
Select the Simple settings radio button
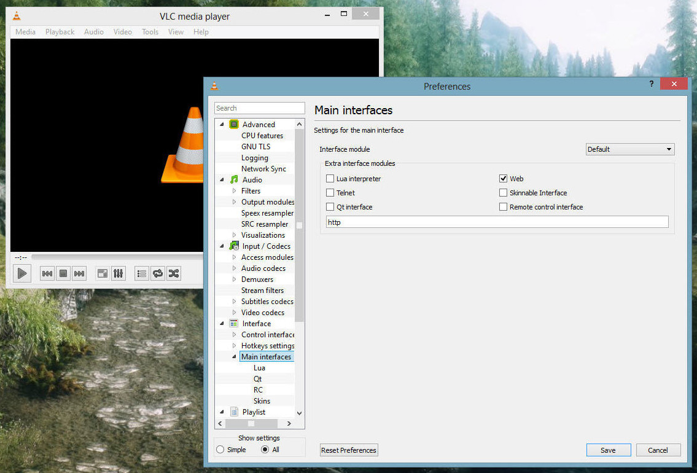point(220,450)
